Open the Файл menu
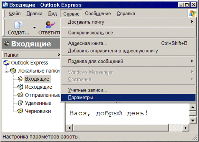 pyautogui.click(x=15, y=13)
